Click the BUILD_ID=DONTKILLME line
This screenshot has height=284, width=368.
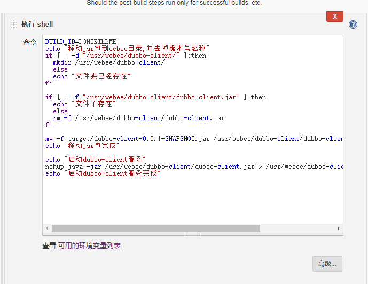[x=81, y=42]
